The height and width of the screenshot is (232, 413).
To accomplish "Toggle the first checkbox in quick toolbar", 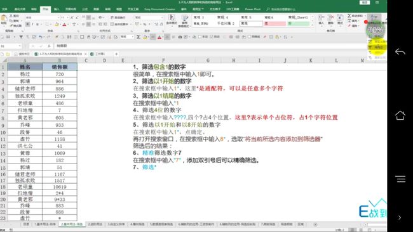I will (200, 37).
